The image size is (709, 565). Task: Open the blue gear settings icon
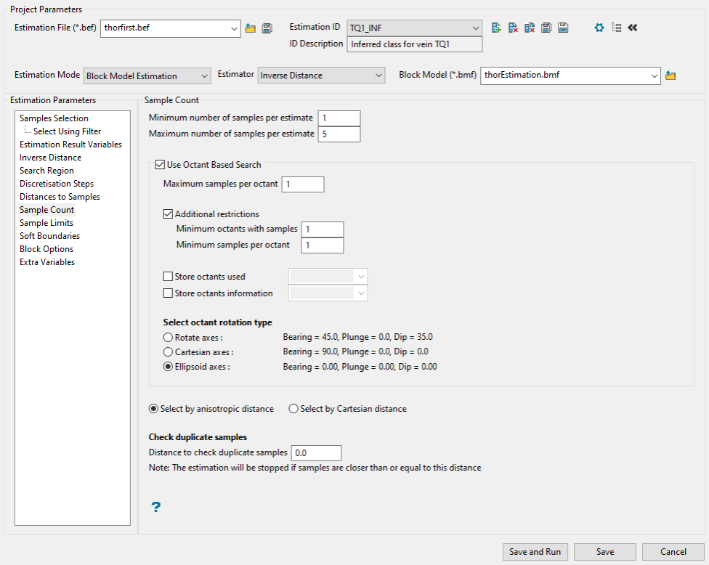coord(599,28)
